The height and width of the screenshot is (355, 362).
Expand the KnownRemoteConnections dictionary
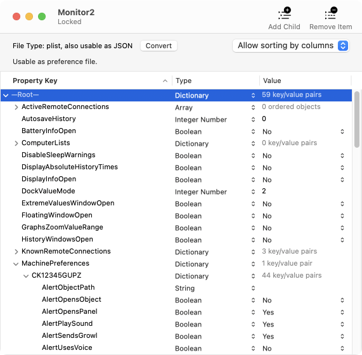tap(16, 252)
